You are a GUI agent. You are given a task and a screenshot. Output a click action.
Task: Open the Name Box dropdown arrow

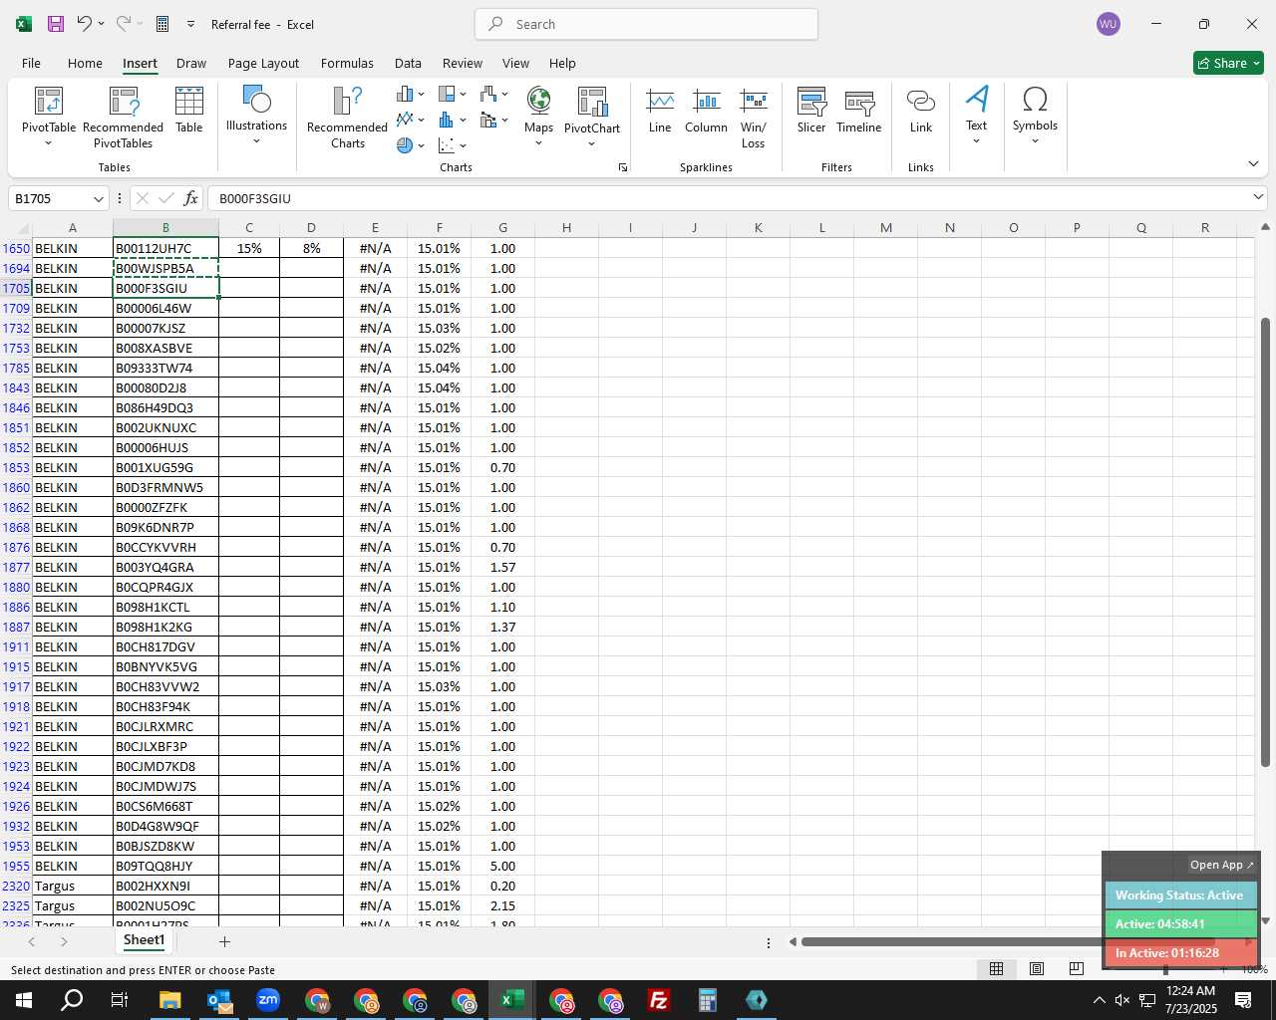[x=98, y=199]
